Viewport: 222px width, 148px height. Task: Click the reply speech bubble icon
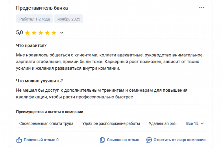pos(149,140)
